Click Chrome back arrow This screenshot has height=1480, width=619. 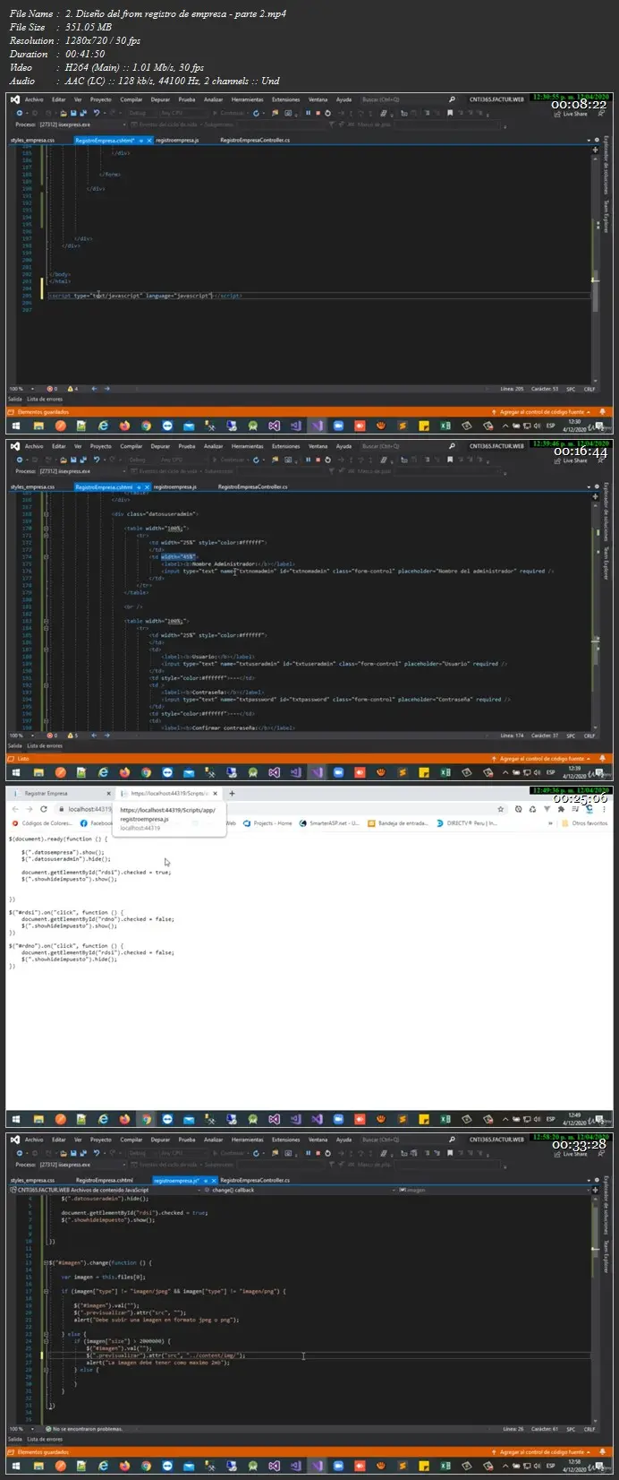coord(14,809)
